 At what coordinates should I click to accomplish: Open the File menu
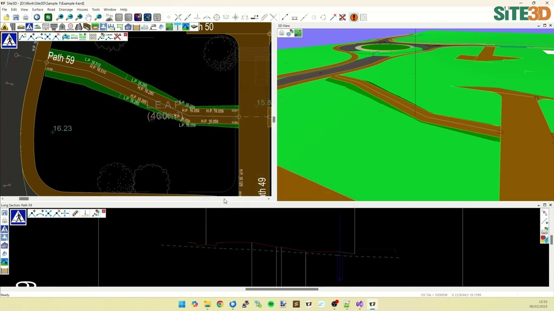tap(4, 10)
